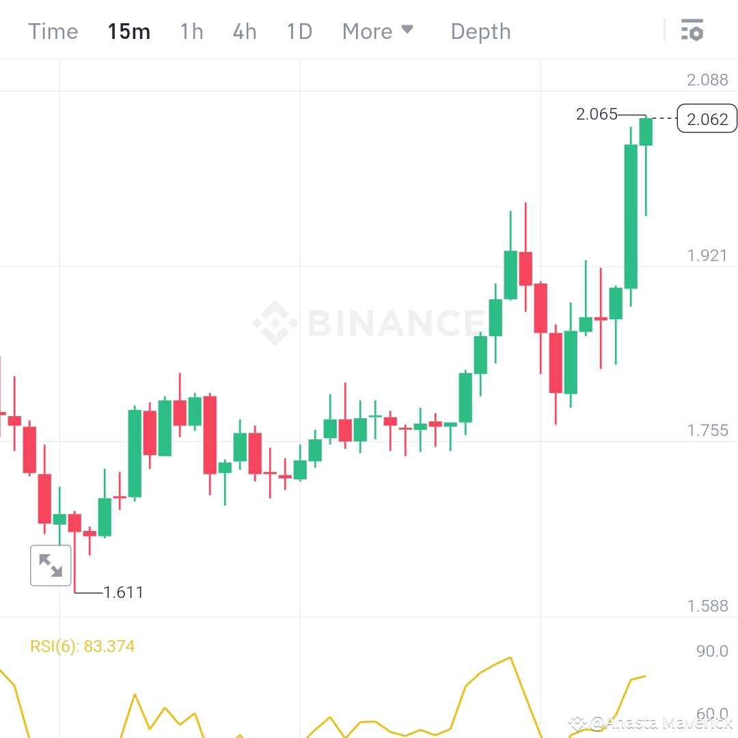Click the current price tag showing 2.062
The image size is (738, 738).
tap(707, 119)
